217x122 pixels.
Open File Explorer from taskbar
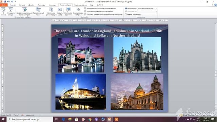pos(70,119)
